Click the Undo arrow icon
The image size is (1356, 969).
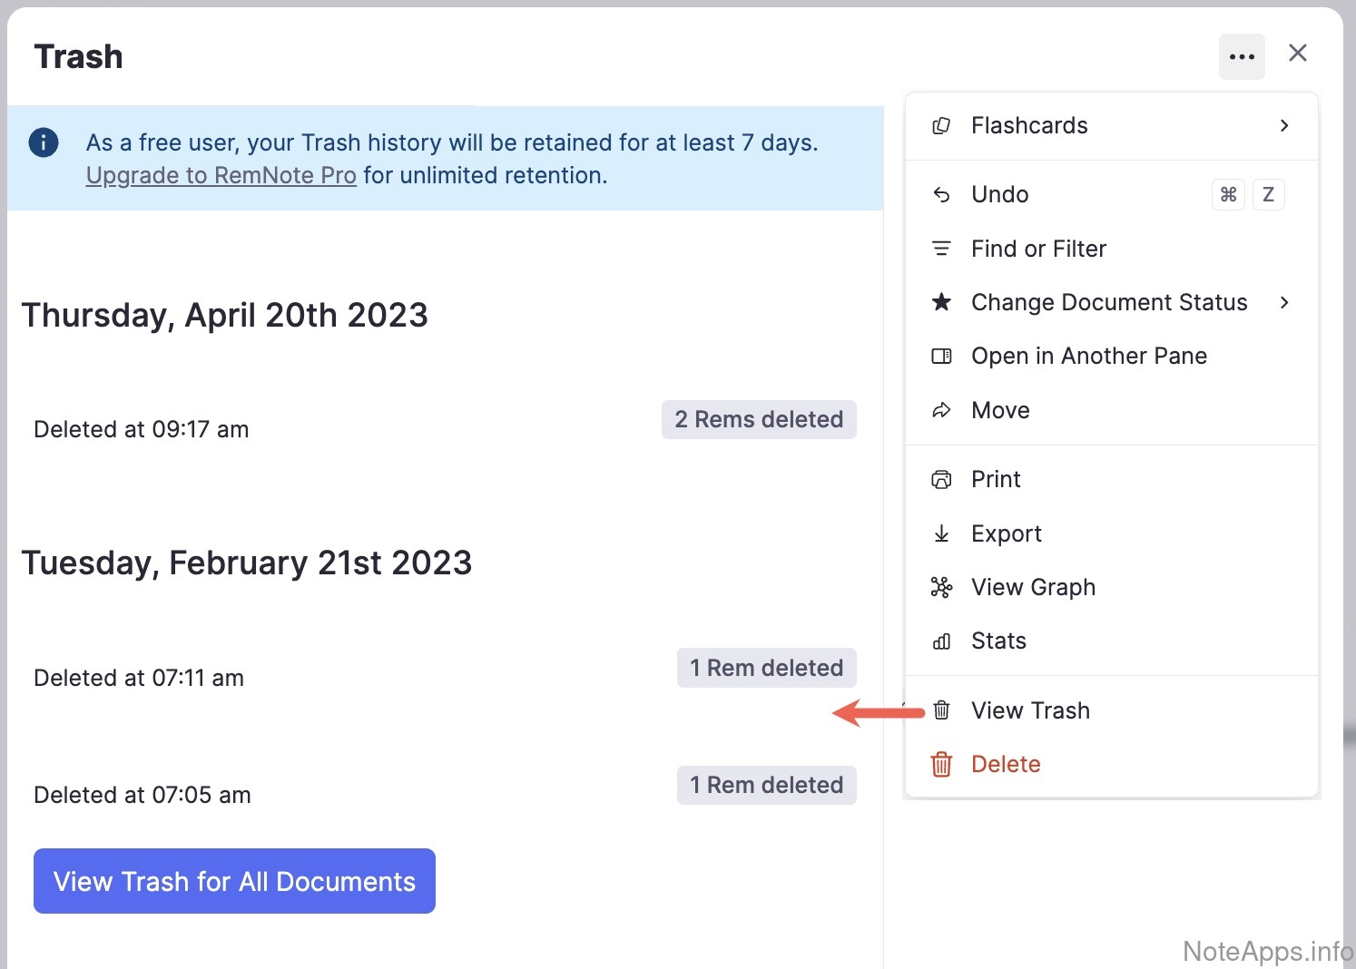point(941,195)
